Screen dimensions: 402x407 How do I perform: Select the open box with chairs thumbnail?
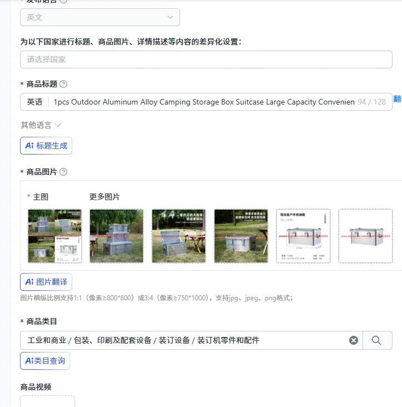tap(179, 236)
